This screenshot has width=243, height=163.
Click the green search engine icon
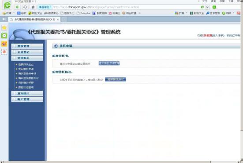(214, 7)
